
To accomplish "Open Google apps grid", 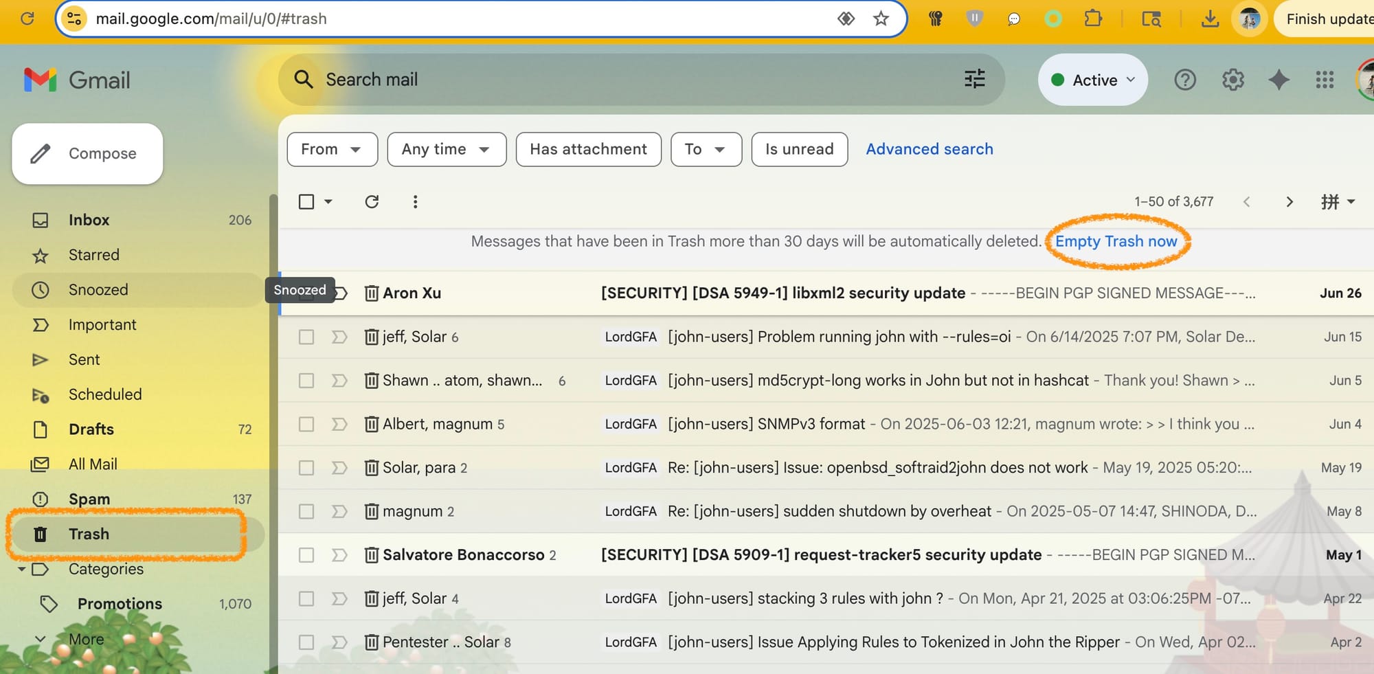I will tap(1325, 80).
